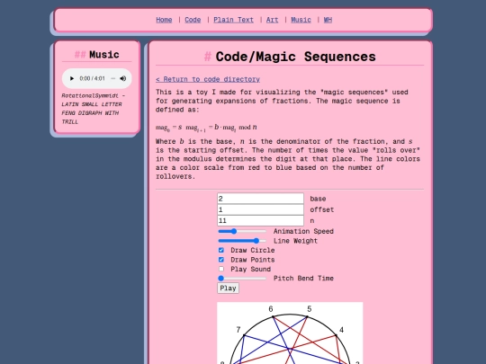Click the 0:00 / 4:01 audio time display

coord(92,78)
